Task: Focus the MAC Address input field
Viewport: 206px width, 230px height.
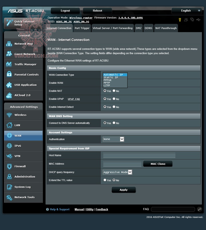Action: pyautogui.click(x=122, y=164)
